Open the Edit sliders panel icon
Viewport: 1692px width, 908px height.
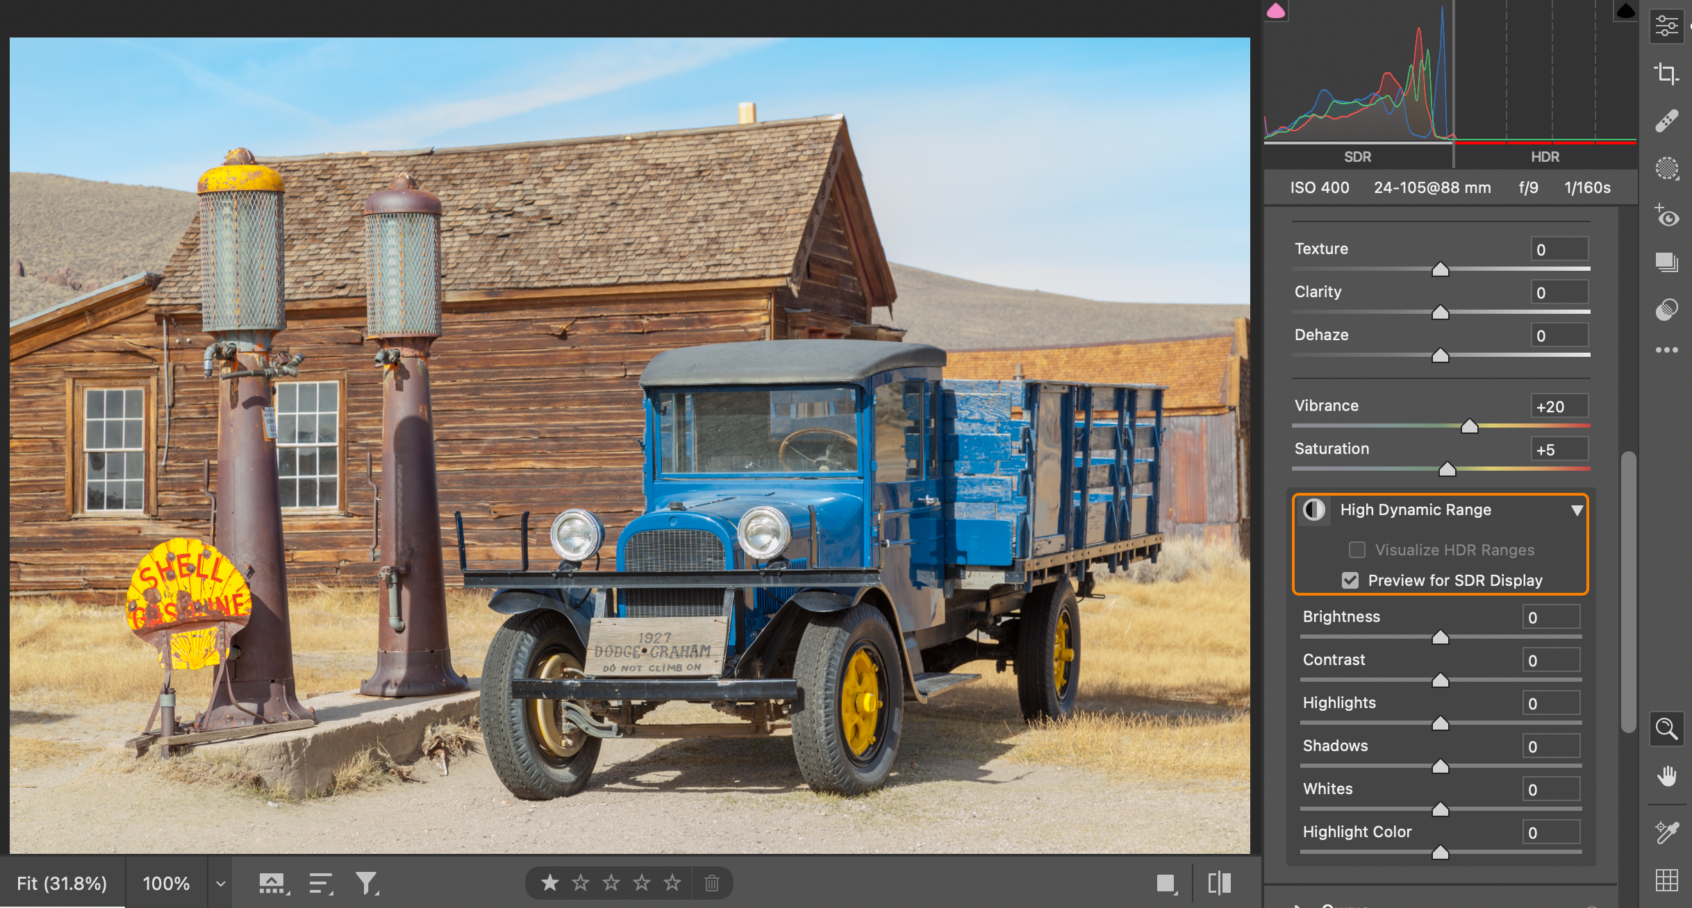point(1666,26)
